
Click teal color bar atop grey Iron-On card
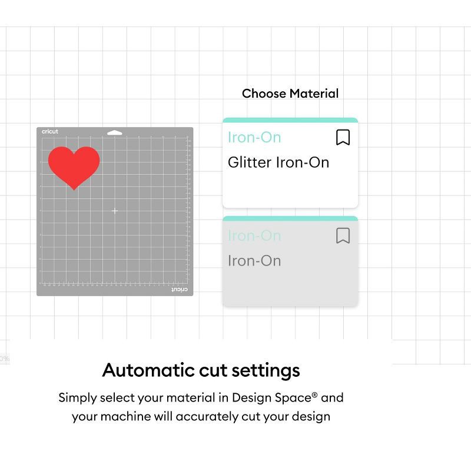coord(290,218)
